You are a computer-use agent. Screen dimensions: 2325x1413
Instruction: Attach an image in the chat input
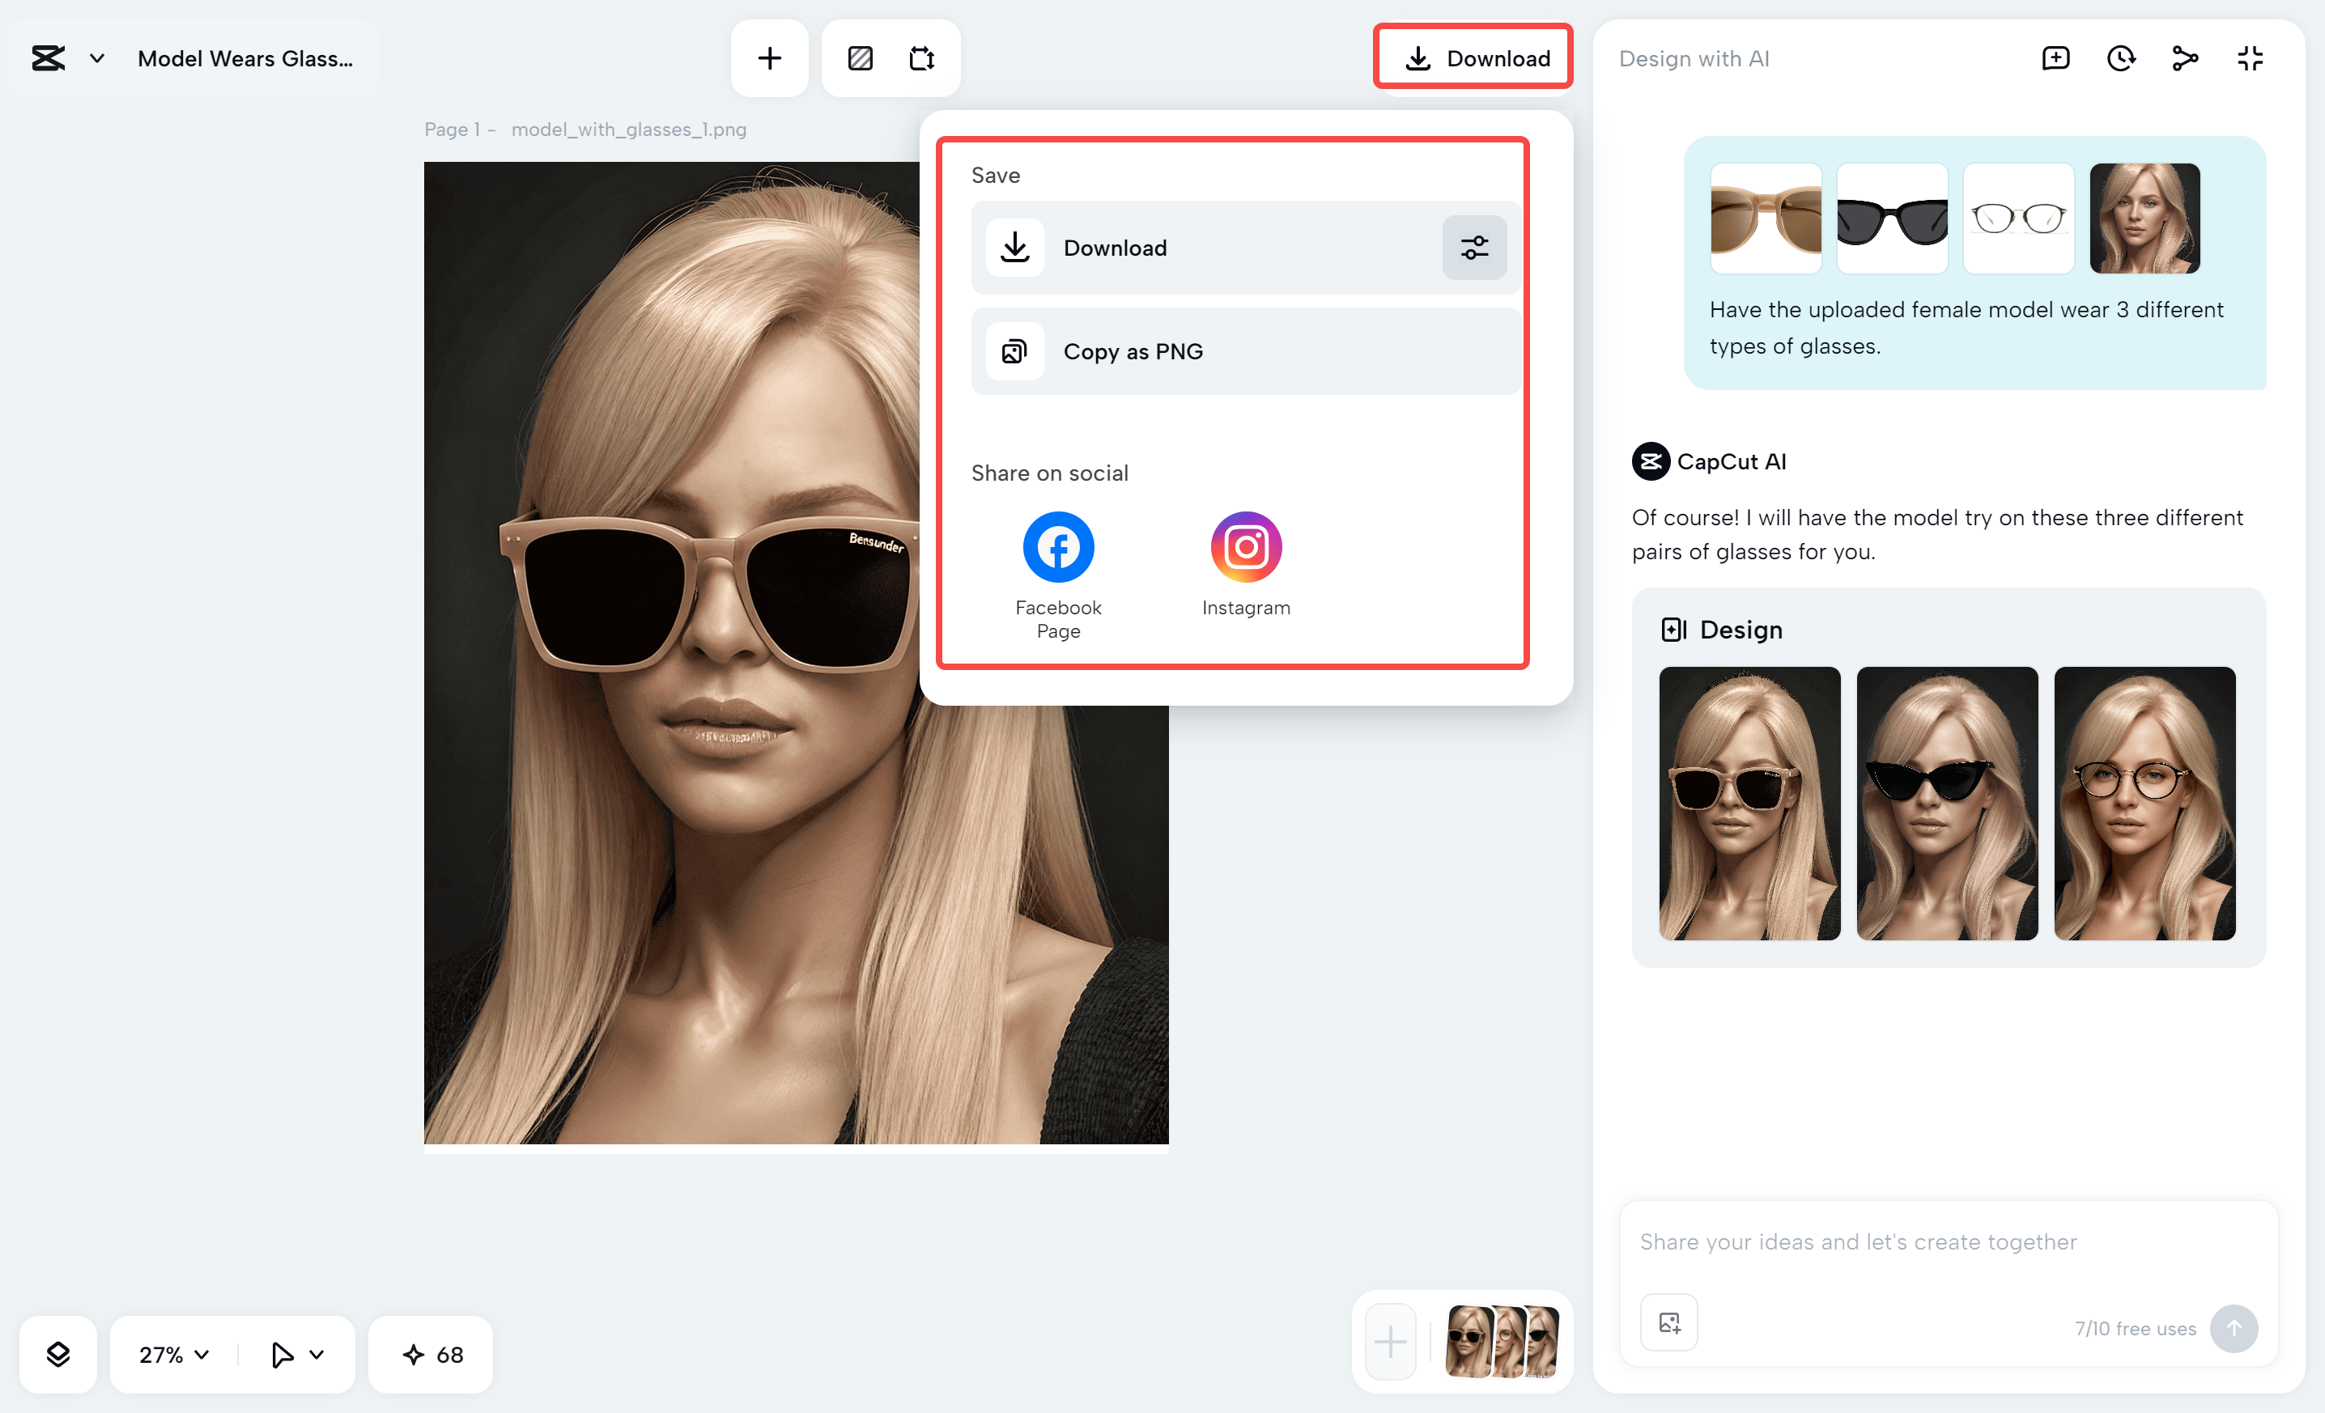coord(1668,1322)
